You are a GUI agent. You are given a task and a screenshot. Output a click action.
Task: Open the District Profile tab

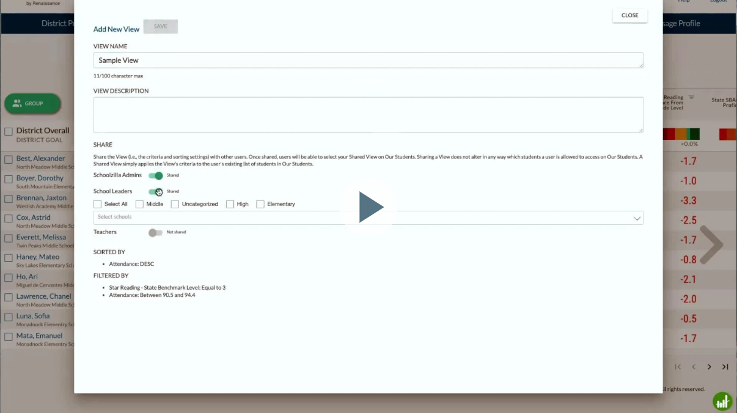pos(57,23)
